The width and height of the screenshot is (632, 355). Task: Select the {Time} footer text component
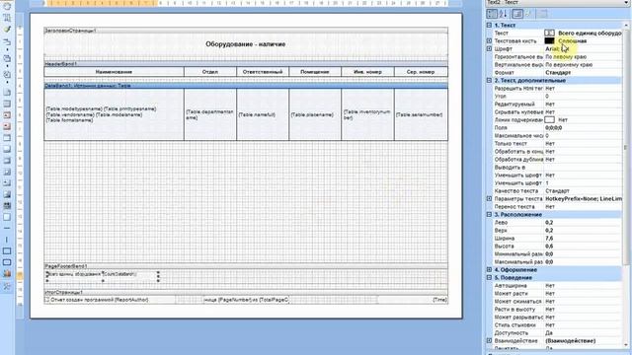413,300
